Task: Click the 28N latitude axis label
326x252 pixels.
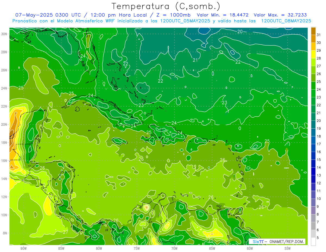Action: click(x=4, y=52)
